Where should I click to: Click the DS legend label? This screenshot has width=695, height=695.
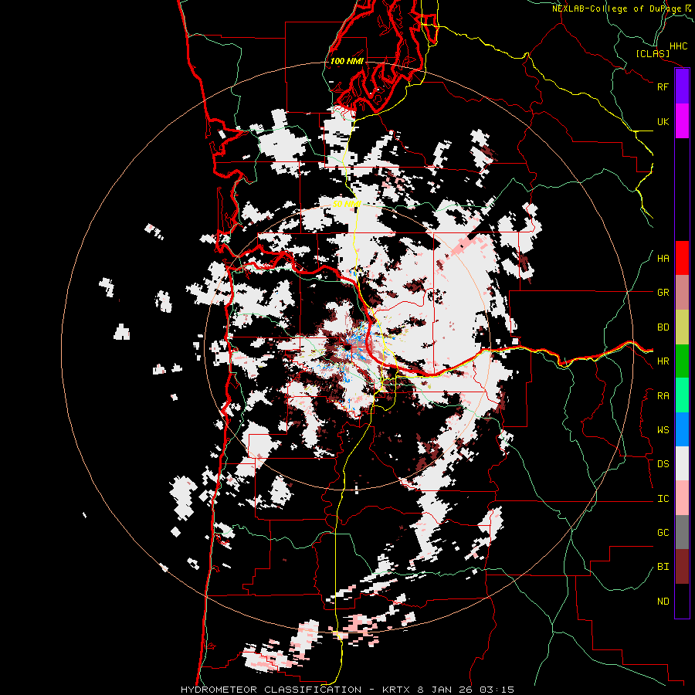[663, 464]
